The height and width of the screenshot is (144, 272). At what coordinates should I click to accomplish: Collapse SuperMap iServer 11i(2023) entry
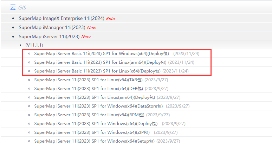(50, 36)
